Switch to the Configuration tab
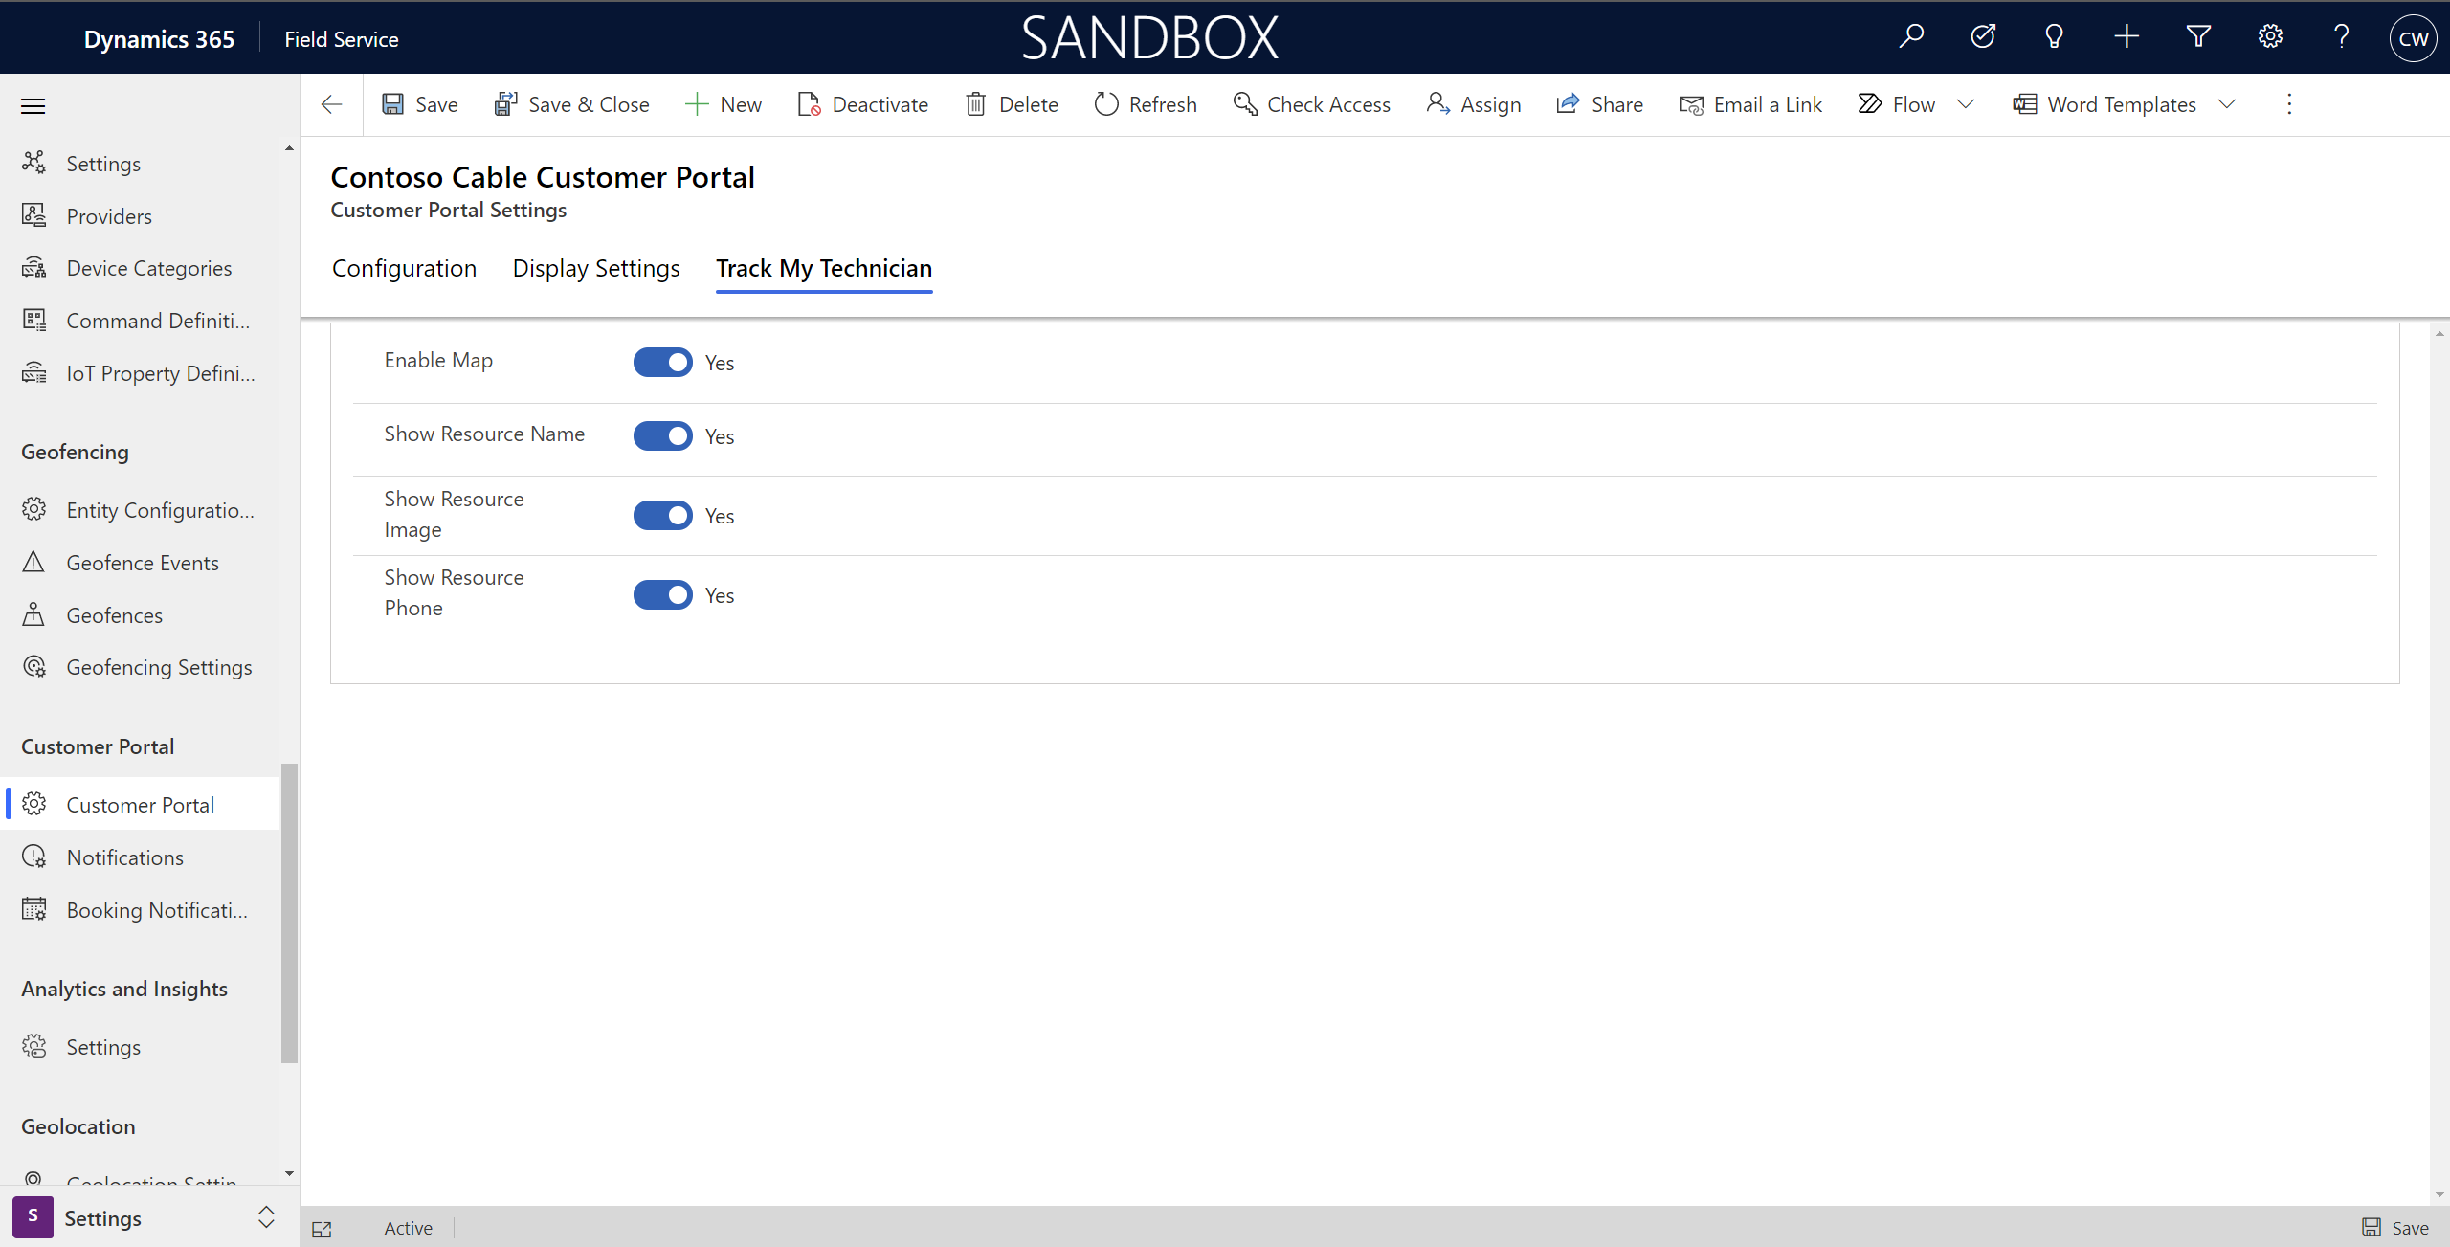2450x1247 pixels. click(x=404, y=267)
